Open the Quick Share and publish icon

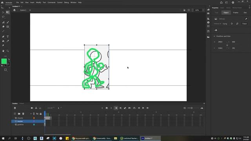221,2
